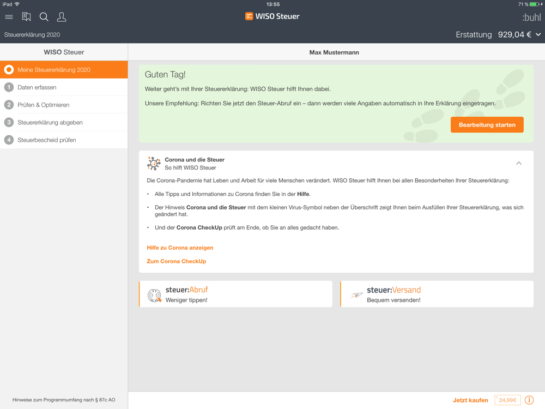Tap the step 1 number badge
This screenshot has width=545, height=409.
pyautogui.click(x=9, y=87)
